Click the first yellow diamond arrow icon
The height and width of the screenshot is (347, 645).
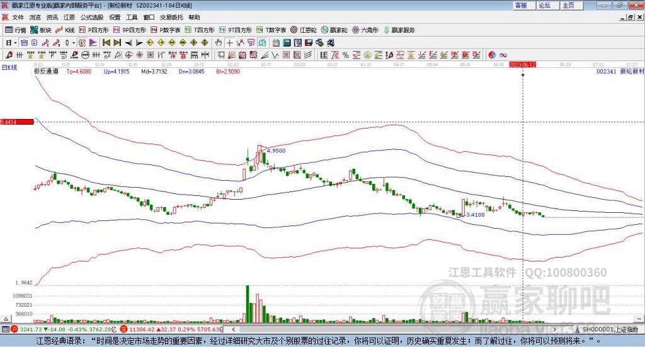coord(150,43)
